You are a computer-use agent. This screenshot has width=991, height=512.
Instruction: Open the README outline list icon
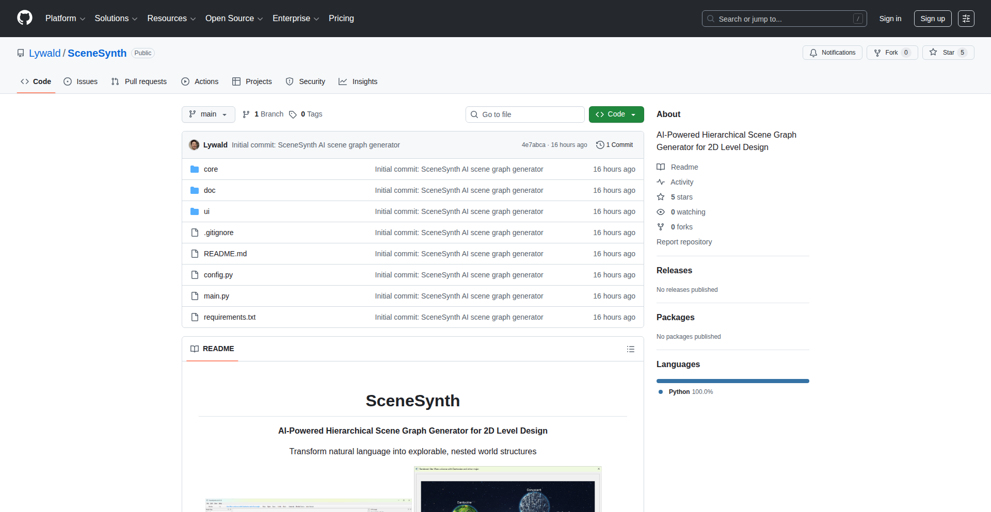click(x=630, y=349)
